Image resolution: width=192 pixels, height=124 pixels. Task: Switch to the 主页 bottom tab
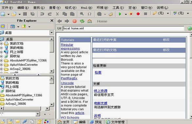click(64, 122)
